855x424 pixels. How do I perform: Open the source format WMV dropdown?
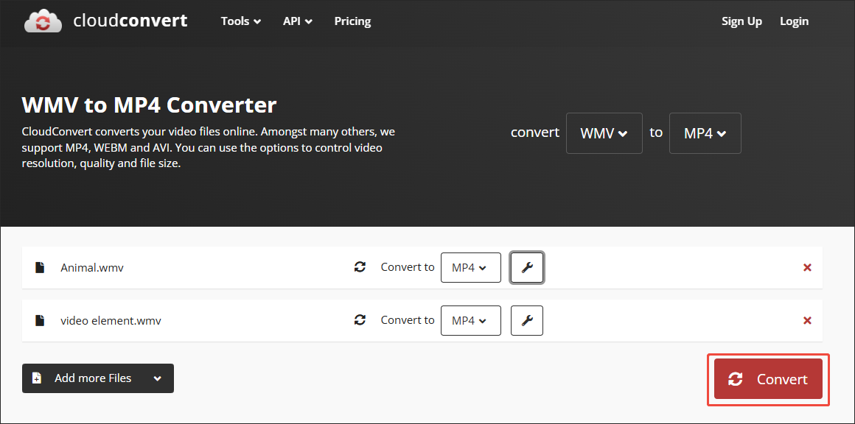tap(604, 133)
